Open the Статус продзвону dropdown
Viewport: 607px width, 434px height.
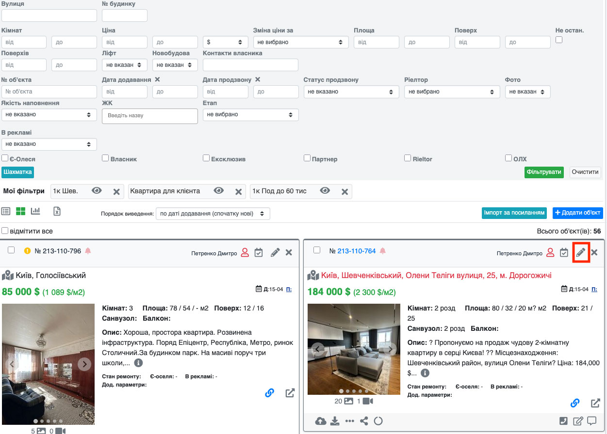[x=351, y=92]
